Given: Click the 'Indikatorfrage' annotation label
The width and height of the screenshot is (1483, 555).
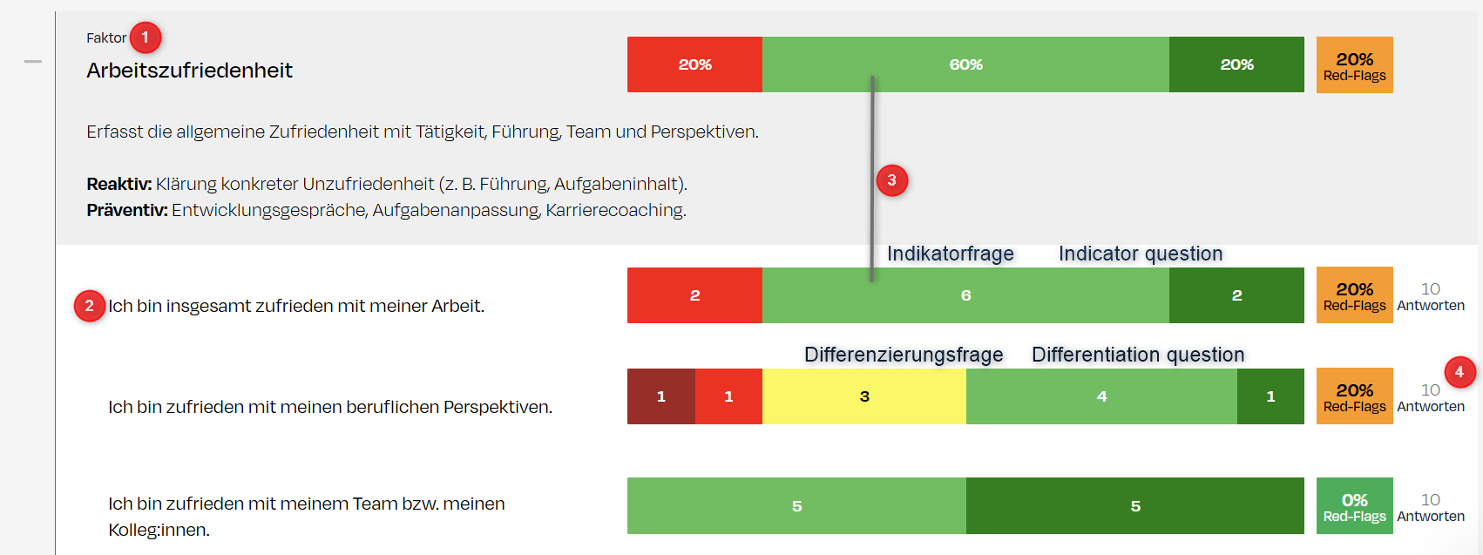Looking at the screenshot, I should [950, 254].
